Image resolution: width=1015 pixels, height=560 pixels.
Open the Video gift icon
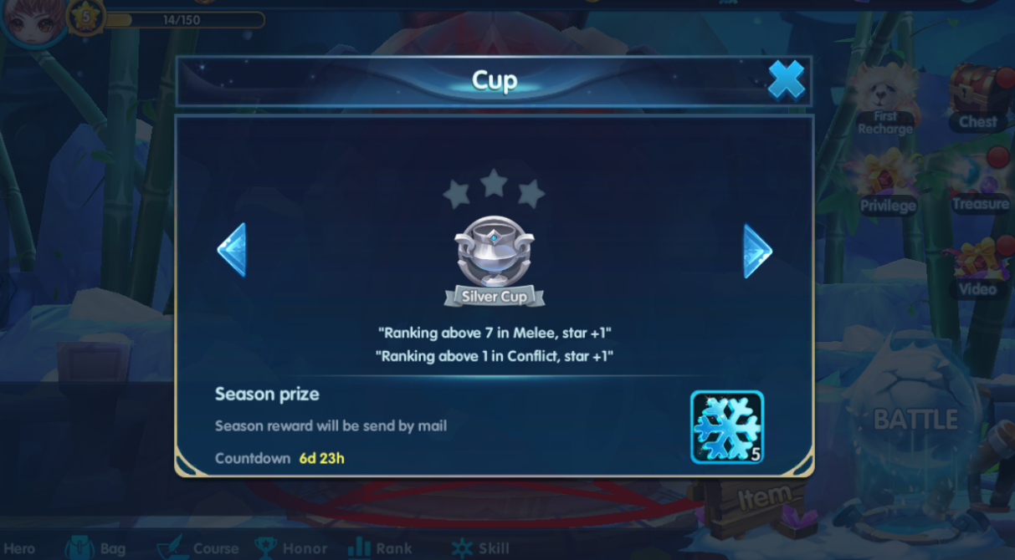[978, 267]
